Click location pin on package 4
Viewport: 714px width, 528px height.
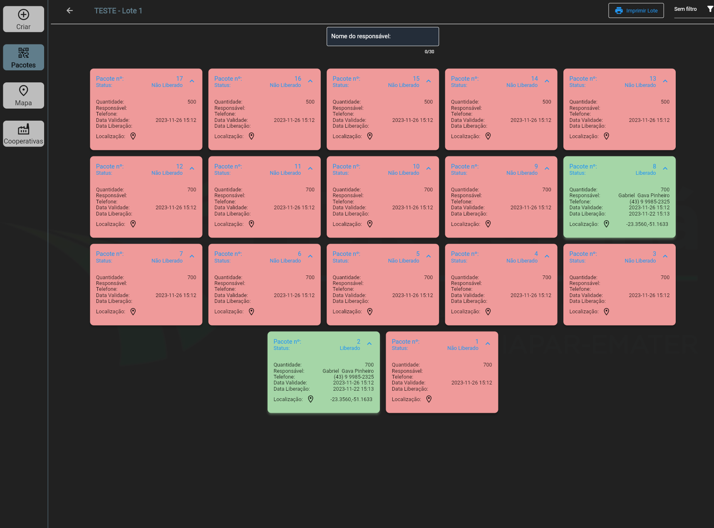(488, 312)
